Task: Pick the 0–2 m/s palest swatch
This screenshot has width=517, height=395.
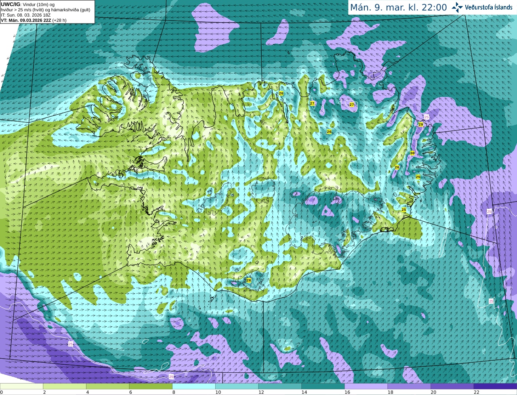Action: pos(21,386)
